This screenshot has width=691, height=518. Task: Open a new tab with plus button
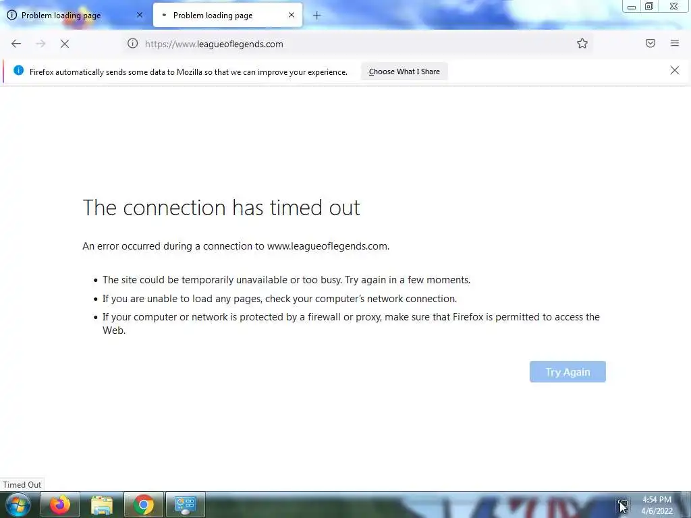pyautogui.click(x=317, y=16)
